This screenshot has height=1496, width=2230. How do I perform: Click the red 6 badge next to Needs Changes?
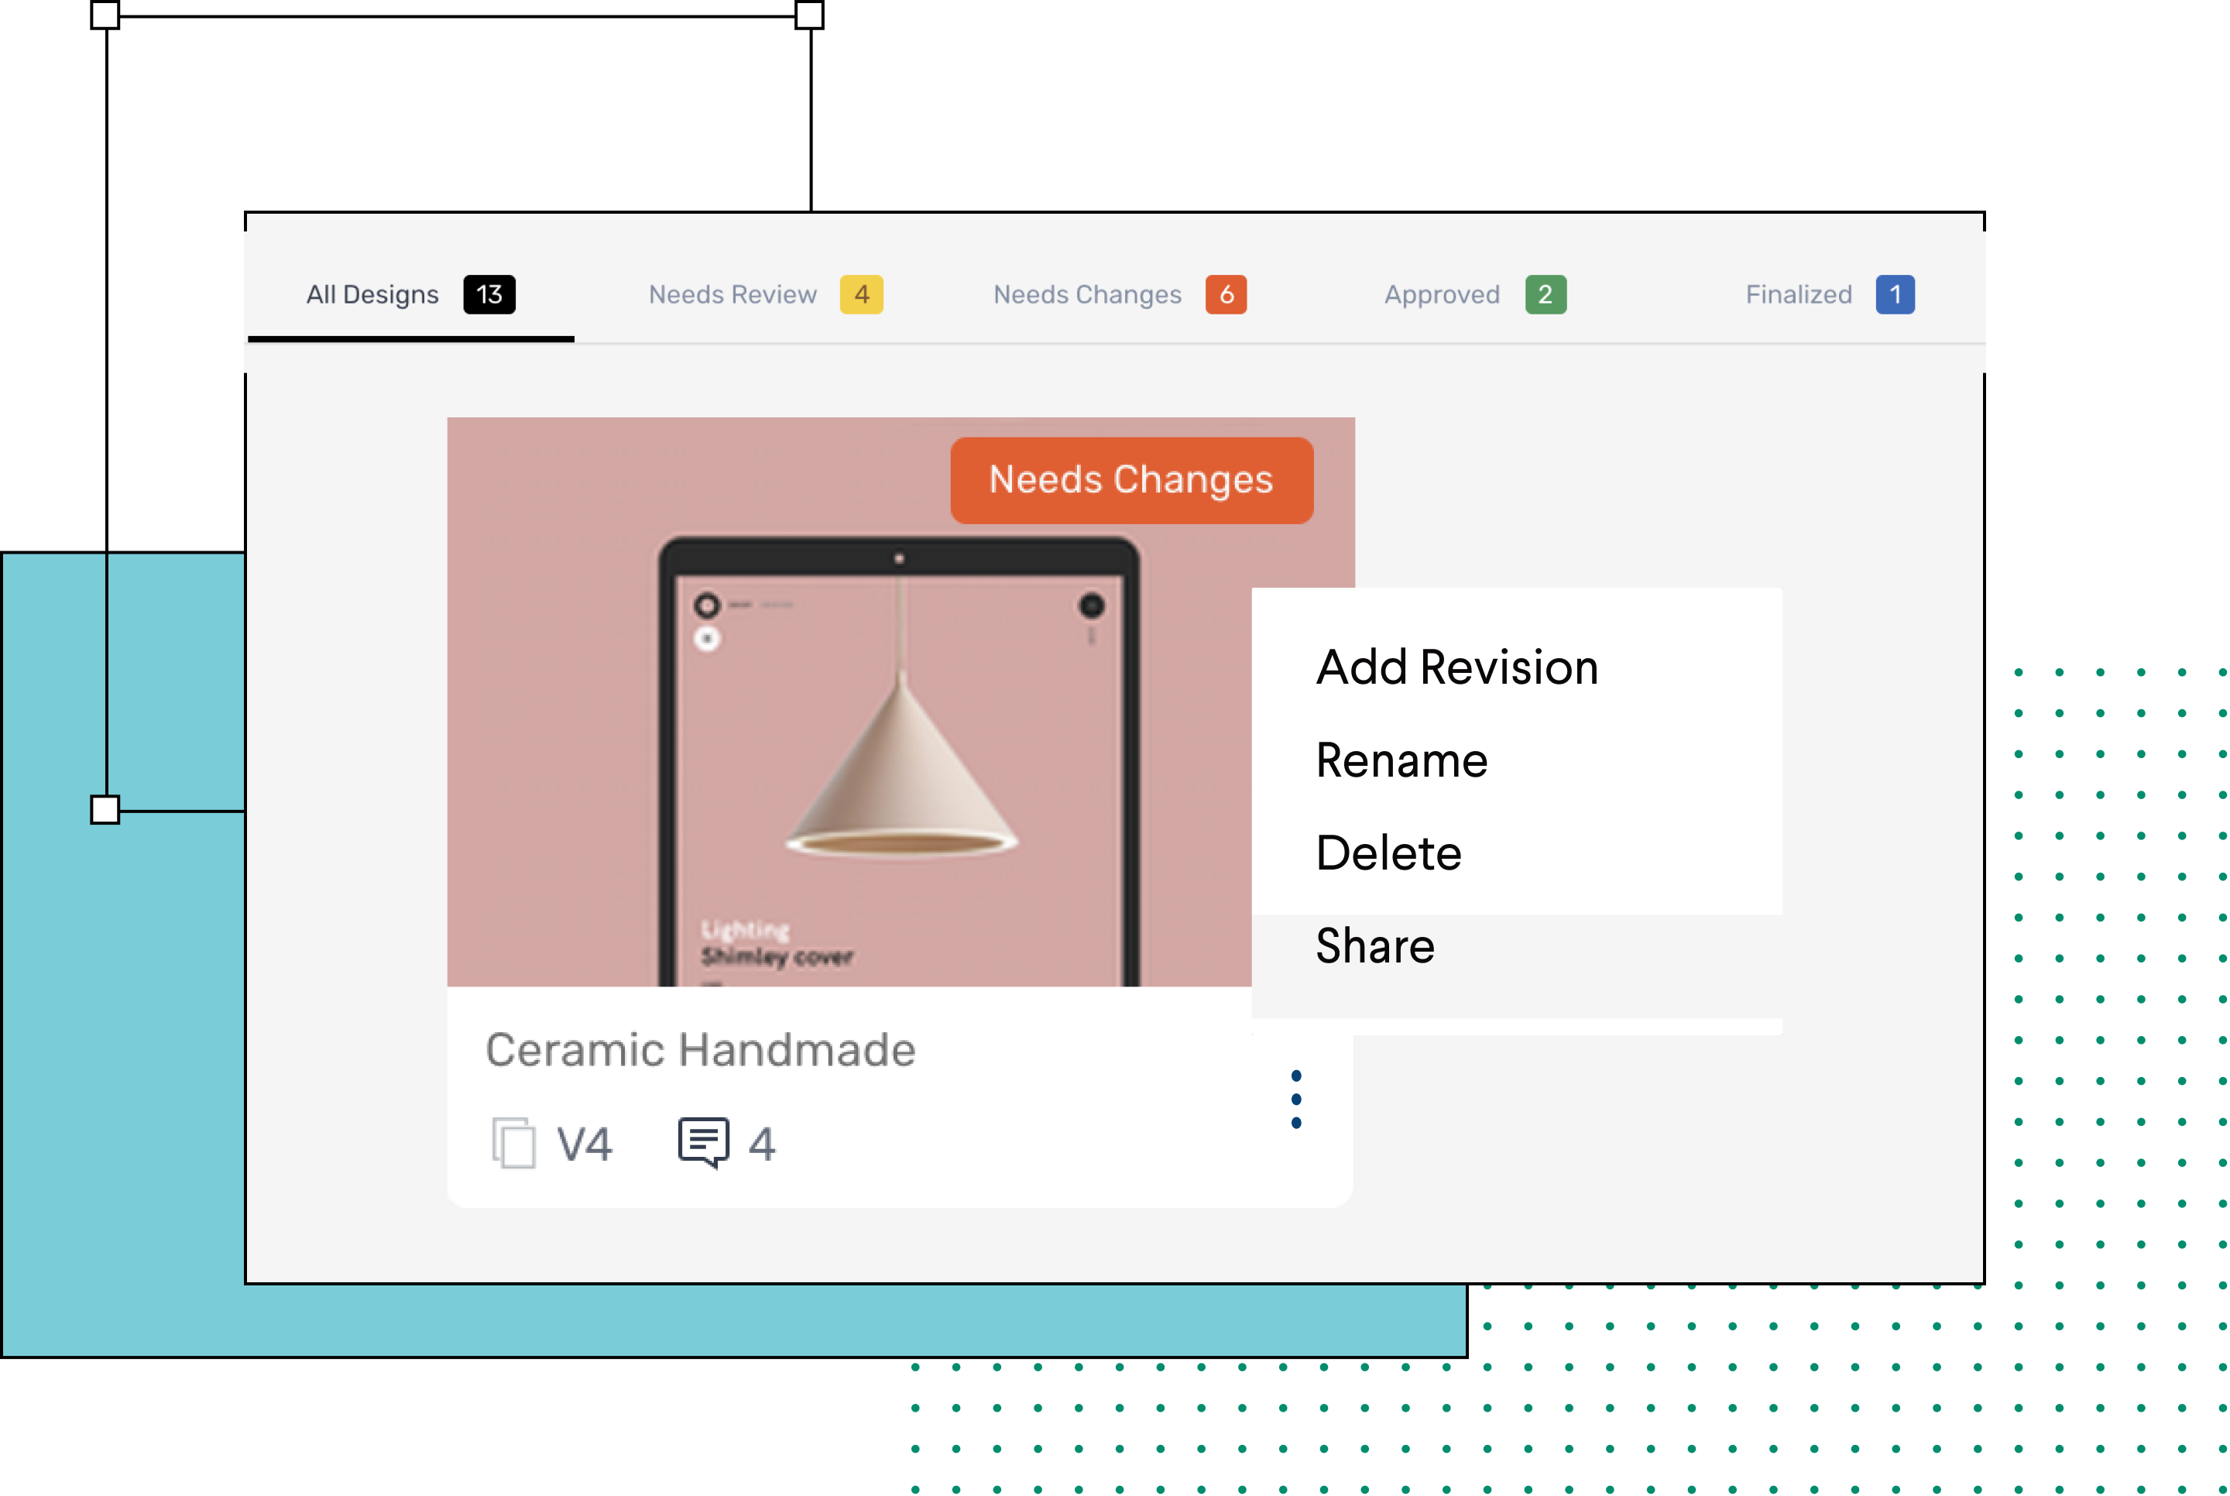tap(1227, 295)
